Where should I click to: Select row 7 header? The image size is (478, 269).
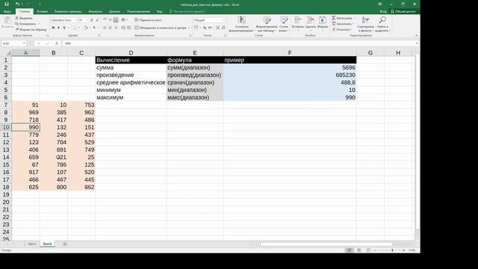point(6,105)
